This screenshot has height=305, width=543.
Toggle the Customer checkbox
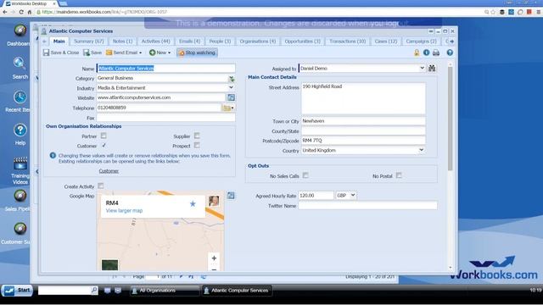[x=104, y=146]
